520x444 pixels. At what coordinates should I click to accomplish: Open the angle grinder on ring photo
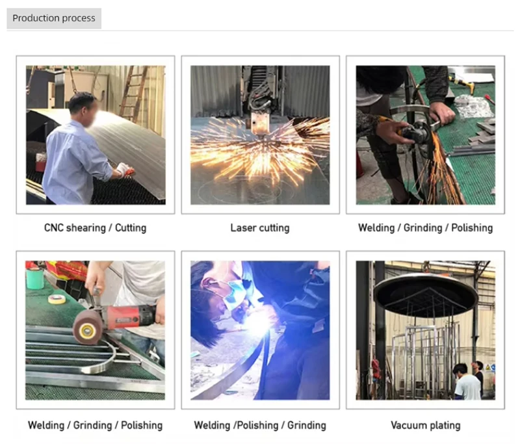tap(426, 135)
